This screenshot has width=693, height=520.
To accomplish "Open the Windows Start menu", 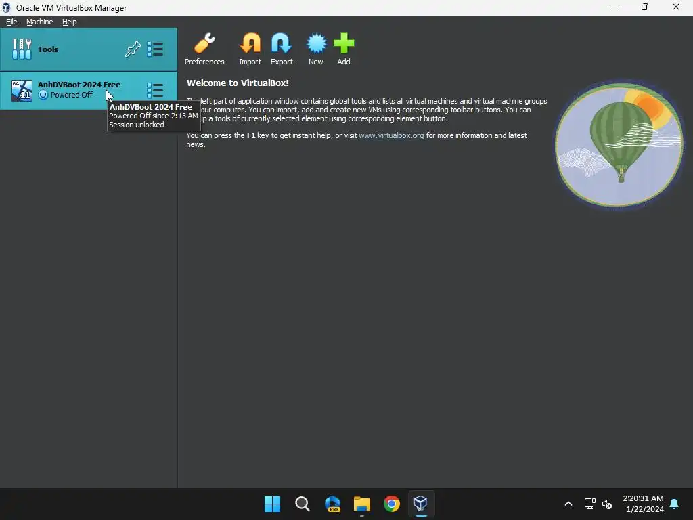I will point(272,504).
